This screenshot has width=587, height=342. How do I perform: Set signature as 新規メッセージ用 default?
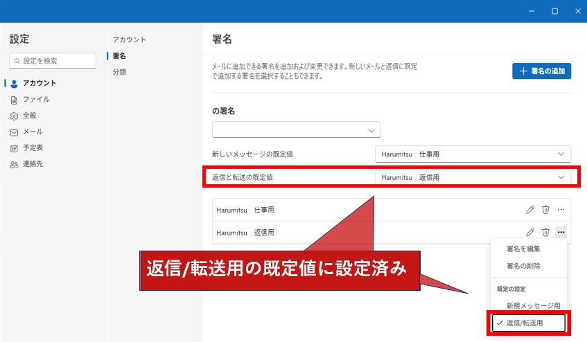[x=532, y=305]
